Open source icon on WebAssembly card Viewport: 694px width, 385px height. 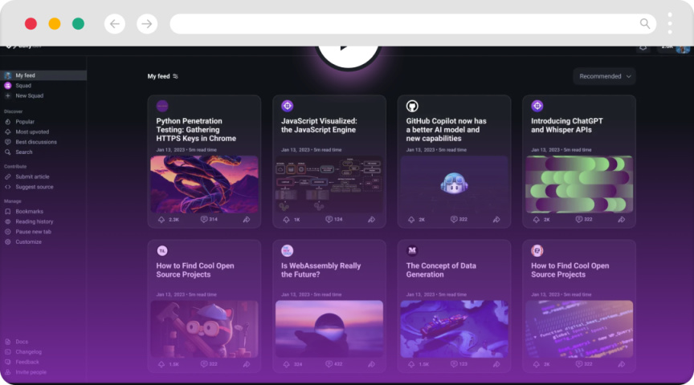288,250
